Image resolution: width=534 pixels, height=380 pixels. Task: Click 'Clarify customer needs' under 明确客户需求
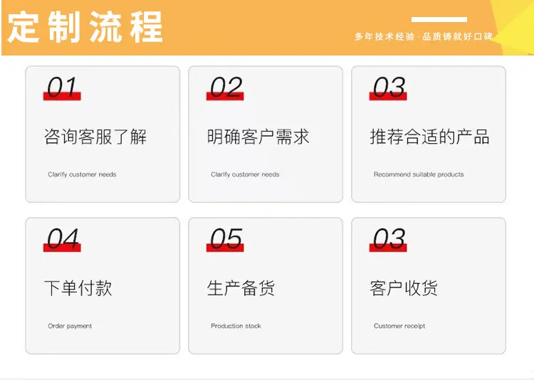[245, 174]
